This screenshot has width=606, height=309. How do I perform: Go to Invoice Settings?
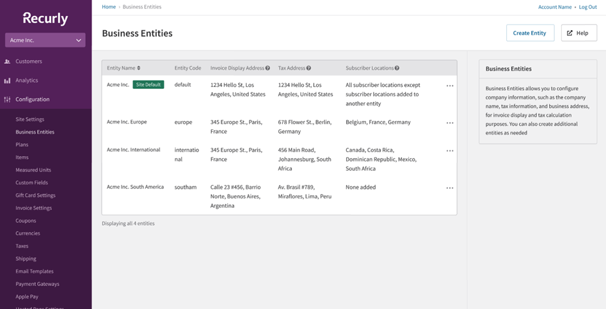(34, 208)
